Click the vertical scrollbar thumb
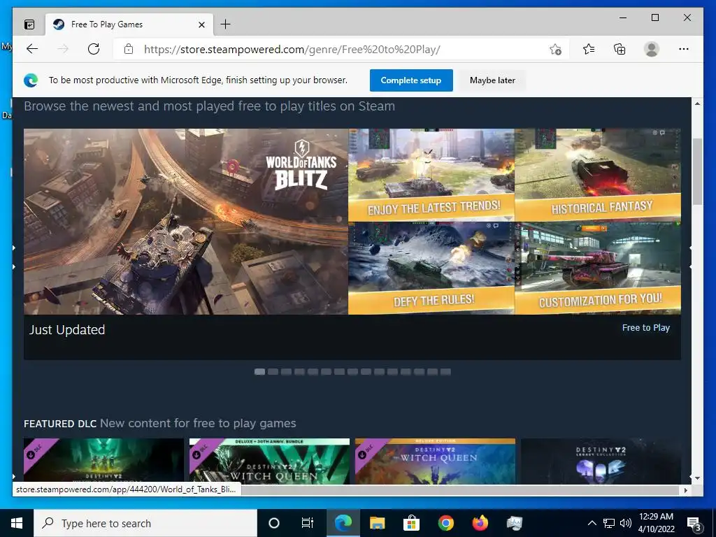 tap(697, 171)
